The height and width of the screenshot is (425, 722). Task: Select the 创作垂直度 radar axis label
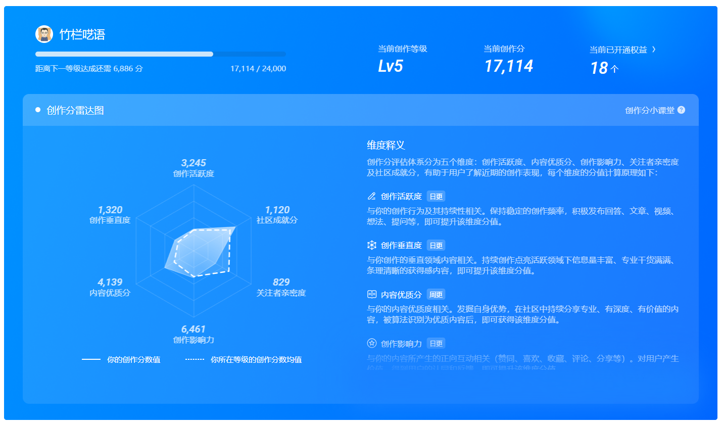[110, 220]
